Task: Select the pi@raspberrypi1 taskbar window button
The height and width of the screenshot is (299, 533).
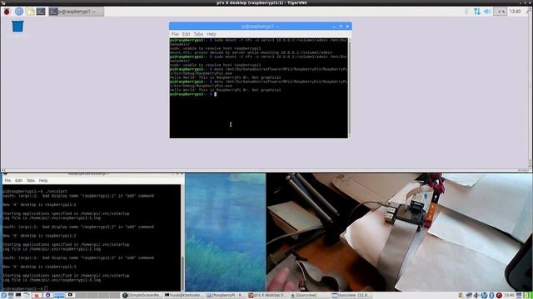Action: [x=76, y=12]
